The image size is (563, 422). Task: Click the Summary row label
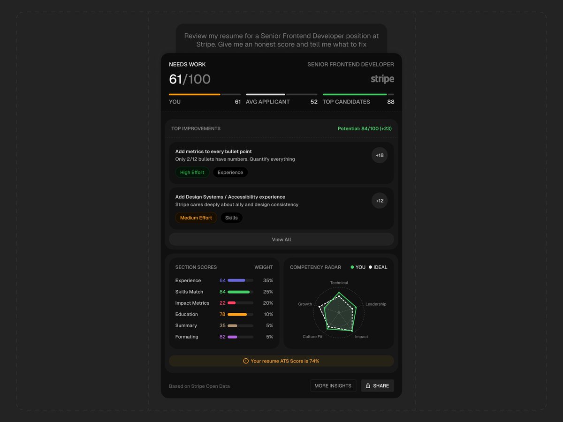pyautogui.click(x=186, y=325)
